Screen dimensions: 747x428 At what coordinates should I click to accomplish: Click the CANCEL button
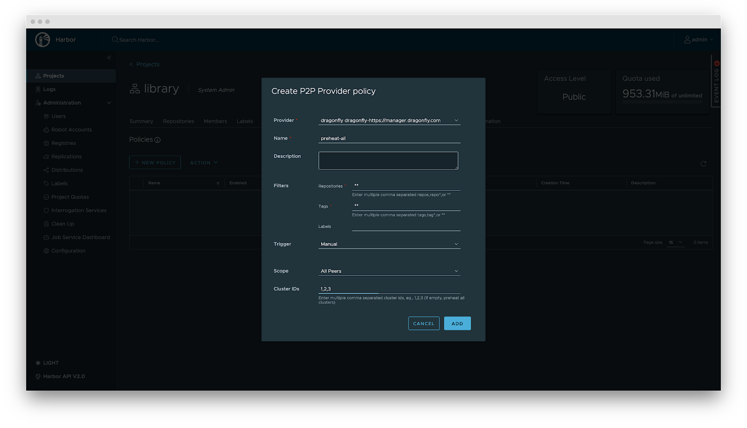(x=423, y=323)
